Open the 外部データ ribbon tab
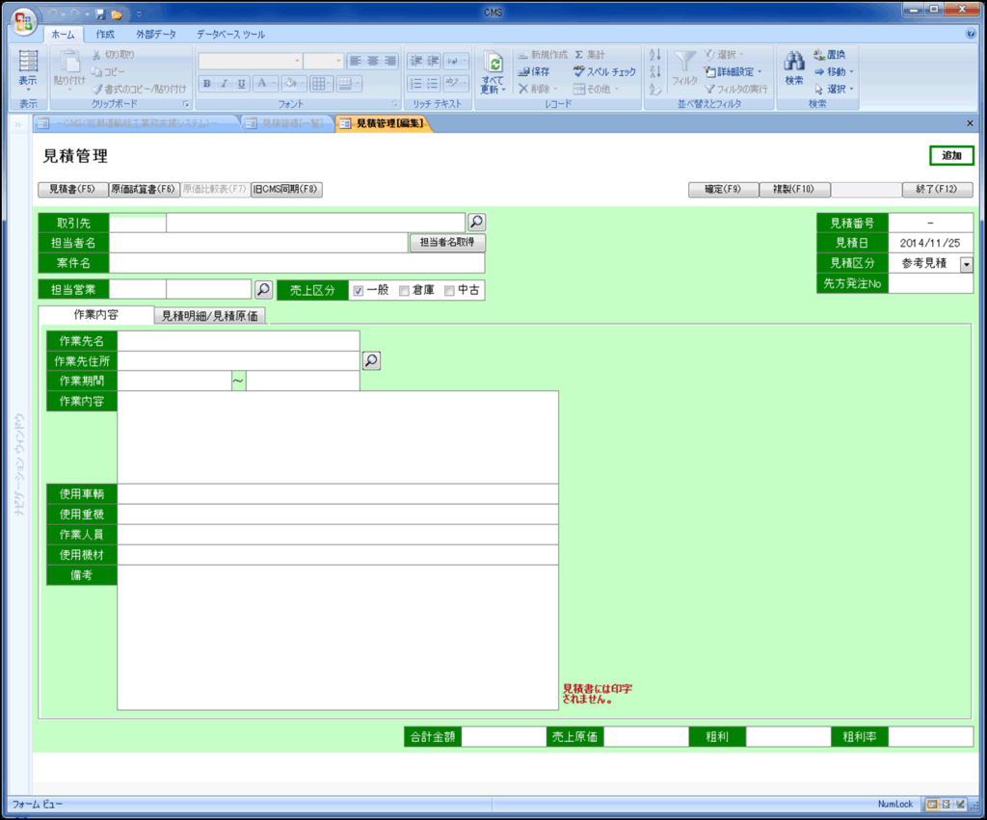The height and width of the screenshot is (820, 987). 155,35
